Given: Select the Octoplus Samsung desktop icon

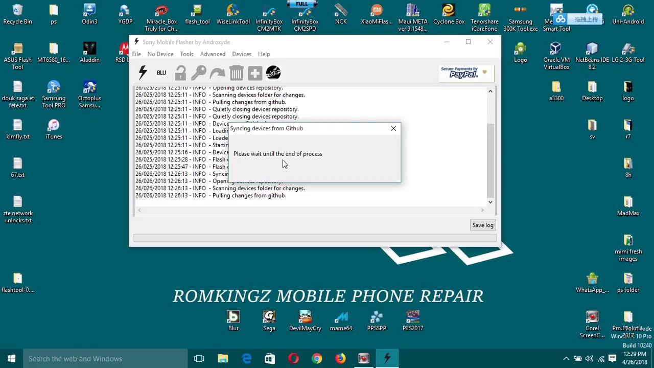Looking at the screenshot, I should click(89, 95).
